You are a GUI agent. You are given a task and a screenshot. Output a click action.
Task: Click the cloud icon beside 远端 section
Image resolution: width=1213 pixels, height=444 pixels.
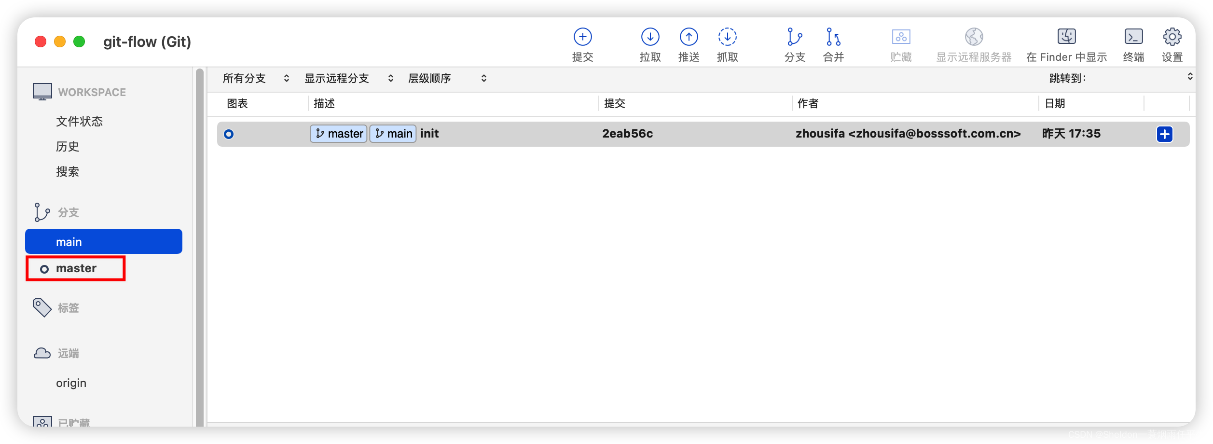pos(42,353)
